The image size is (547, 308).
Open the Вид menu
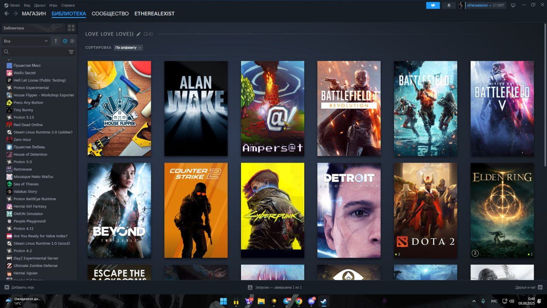click(27, 5)
